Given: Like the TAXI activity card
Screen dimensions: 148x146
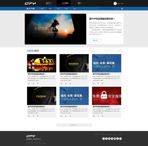Looking at the screenshot, I should [x=29, y=83].
